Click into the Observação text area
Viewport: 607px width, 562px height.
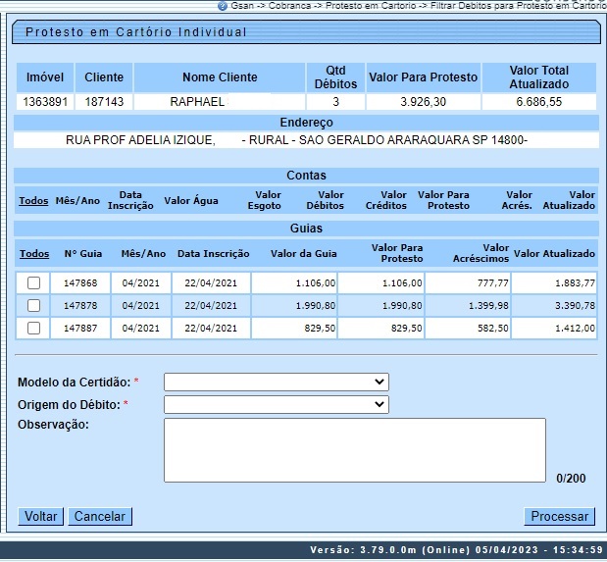pos(354,450)
